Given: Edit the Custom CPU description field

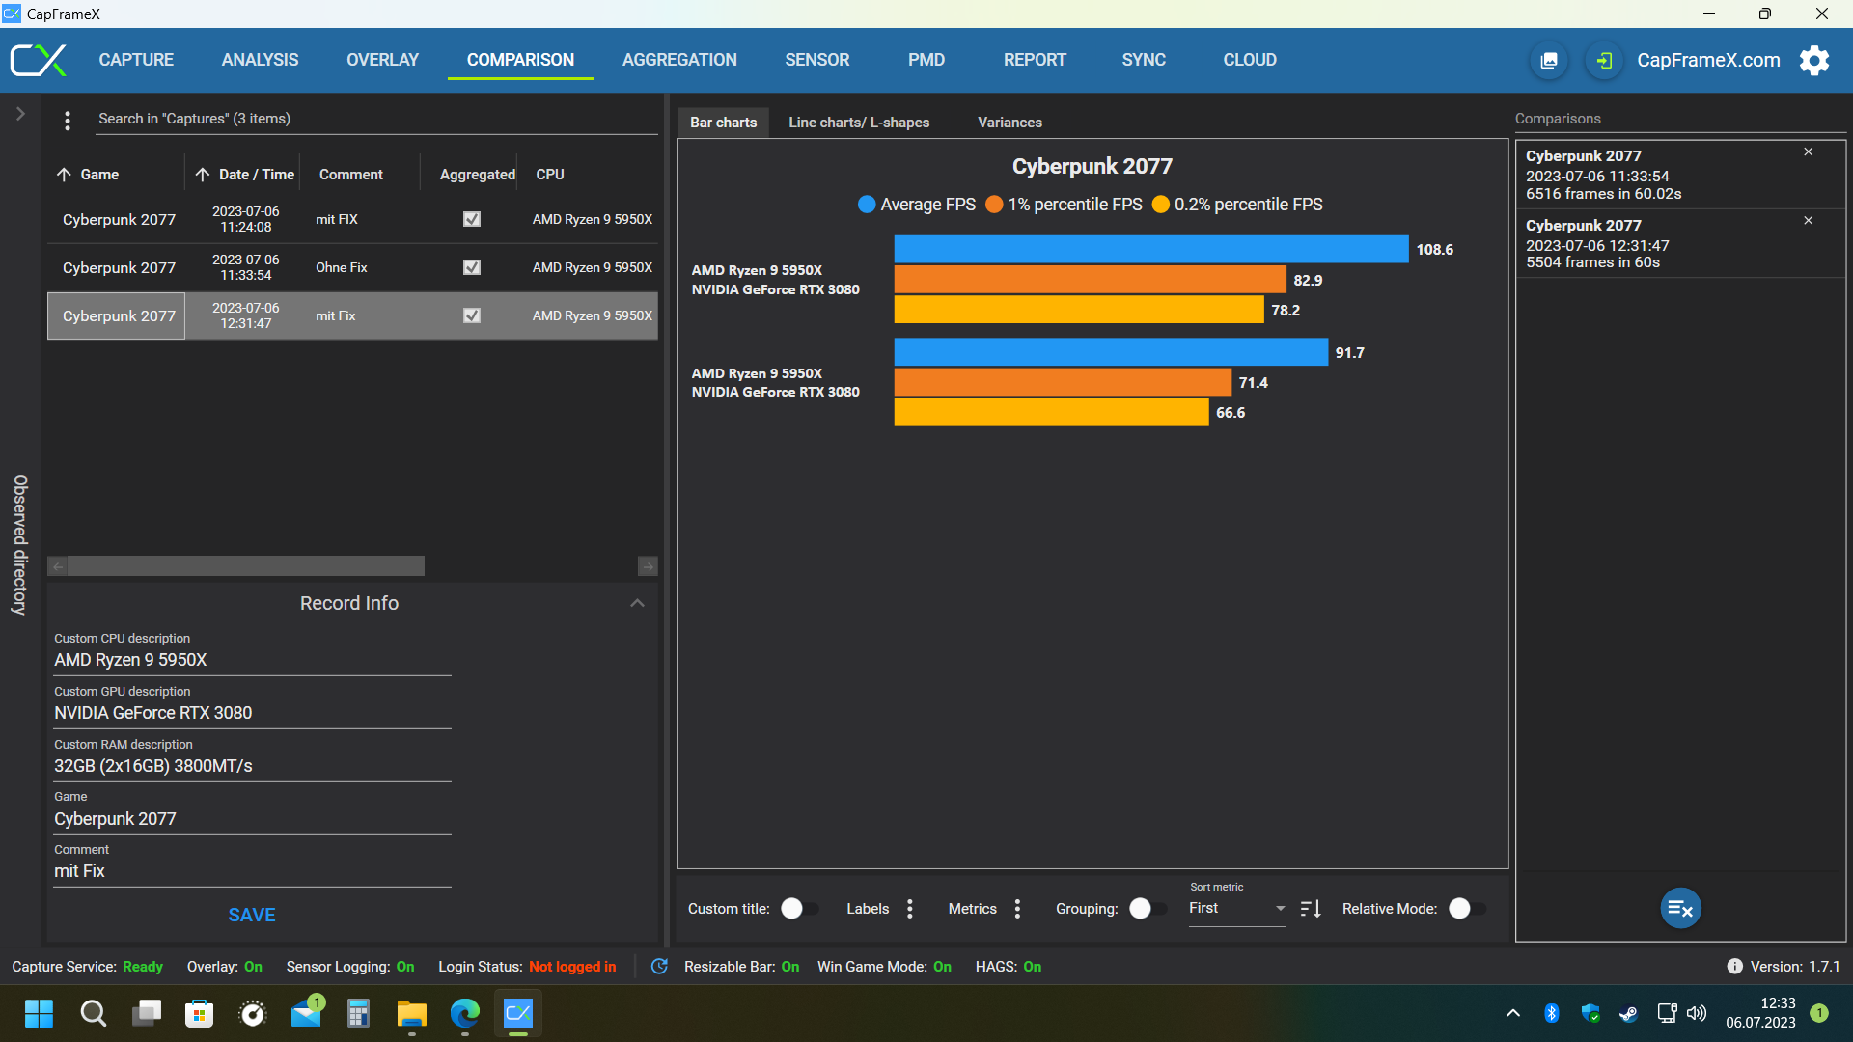Looking at the screenshot, I should coord(252,660).
